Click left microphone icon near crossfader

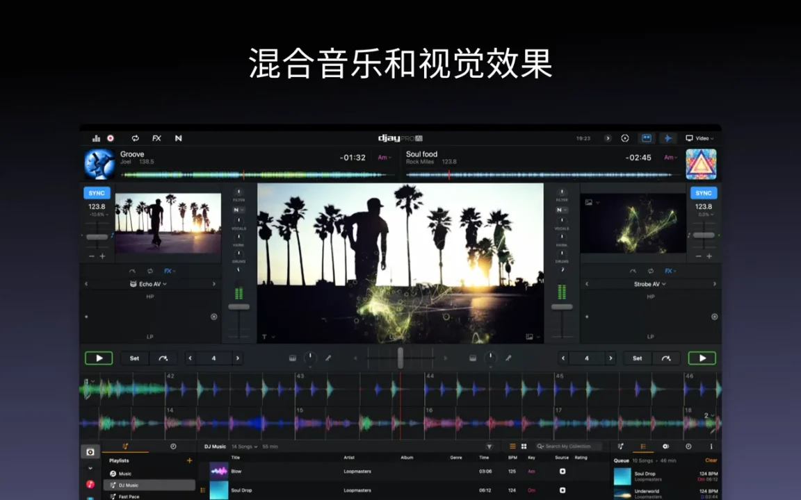pyautogui.click(x=328, y=358)
